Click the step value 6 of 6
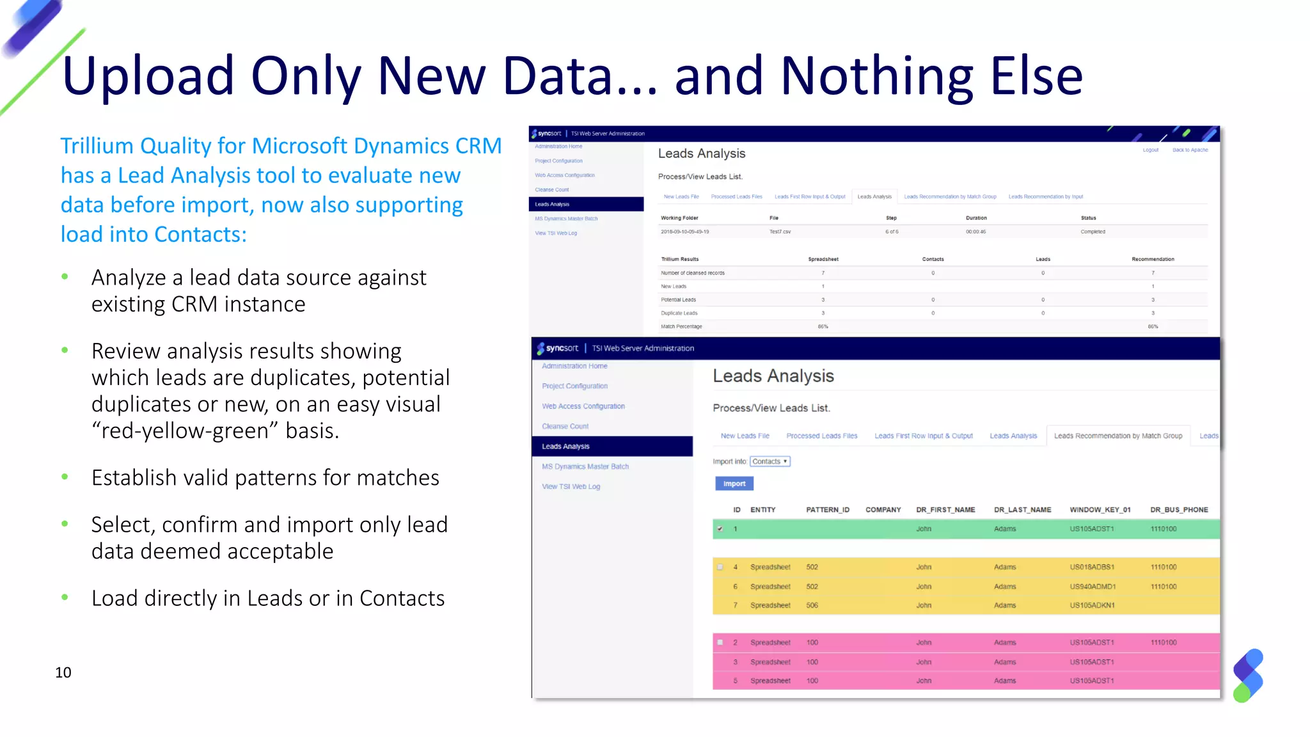This screenshot has width=1310, height=737. (892, 232)
